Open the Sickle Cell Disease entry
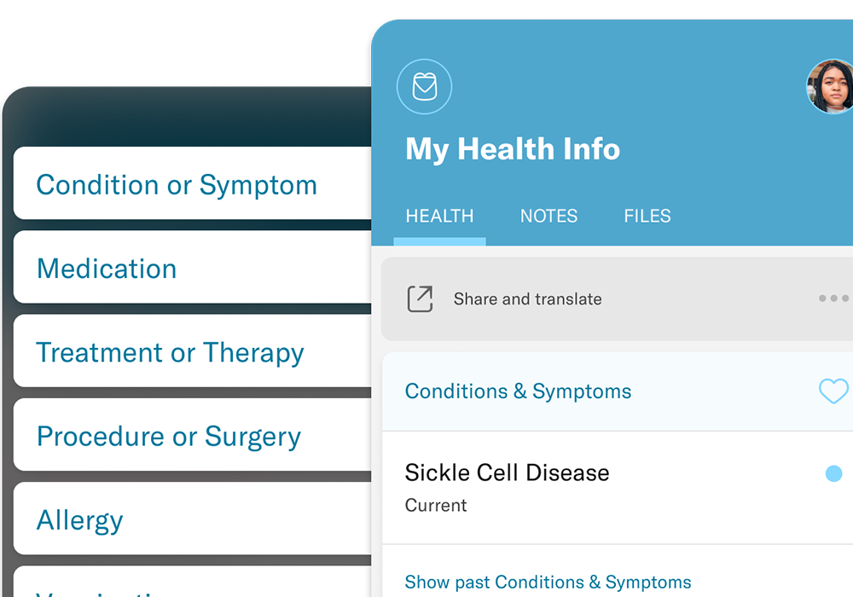This screenshot has height=597, width=853. coord(507,473)
